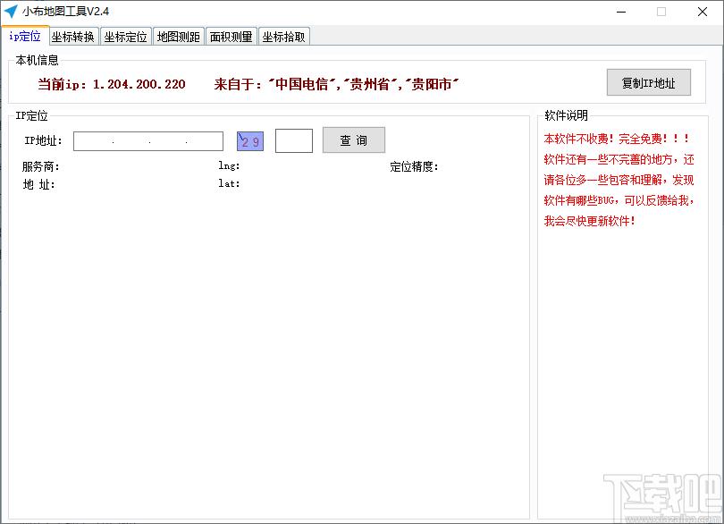Click the last octet of the IP地址 field
This screenshot has height=524, width=724.
click(205, 141)
